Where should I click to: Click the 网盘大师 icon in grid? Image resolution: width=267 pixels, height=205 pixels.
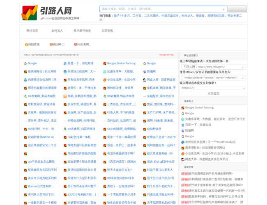(x=145, y=80)
